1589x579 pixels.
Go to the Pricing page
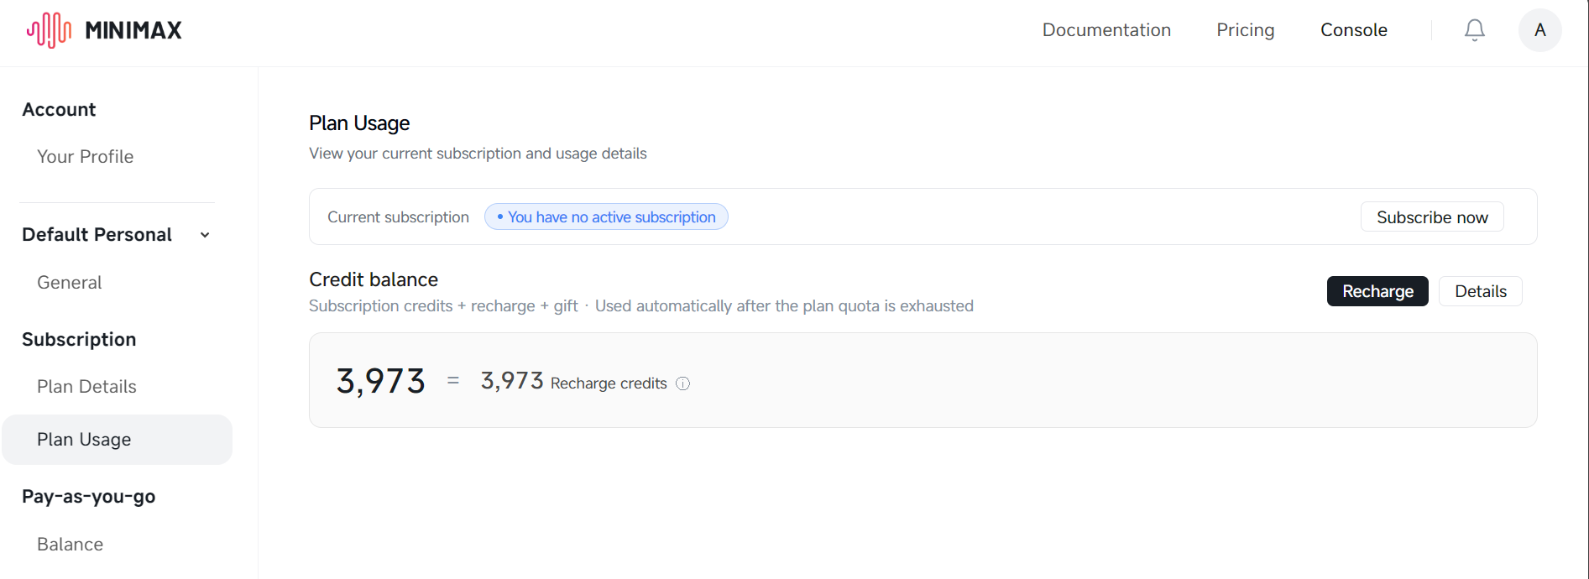coord(1246,30)
